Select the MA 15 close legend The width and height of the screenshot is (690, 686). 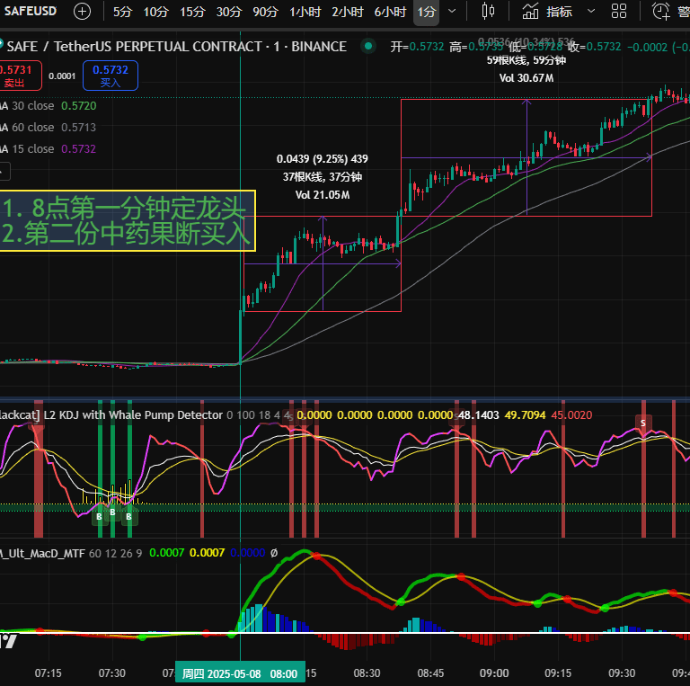(48, 149)
